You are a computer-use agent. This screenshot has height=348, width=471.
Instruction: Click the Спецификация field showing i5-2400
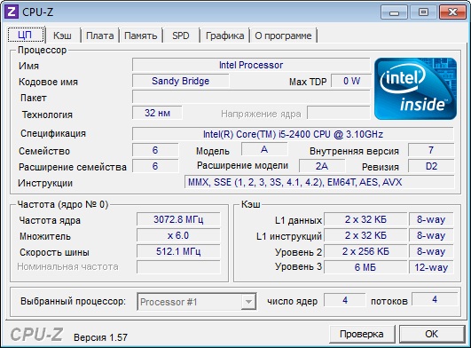(293, 134)
